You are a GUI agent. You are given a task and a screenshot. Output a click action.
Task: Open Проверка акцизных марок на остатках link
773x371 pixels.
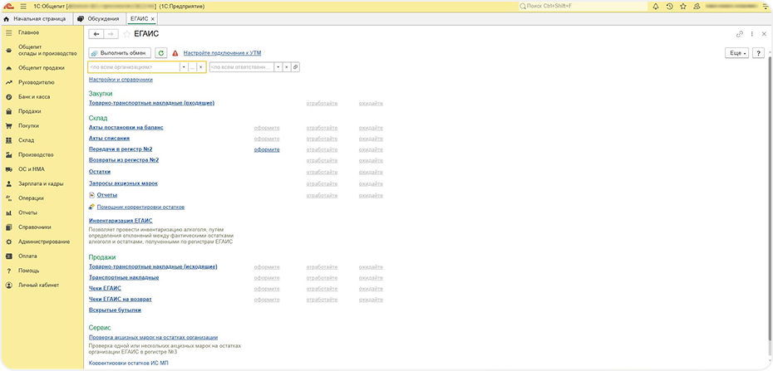[x=153, y=338]
